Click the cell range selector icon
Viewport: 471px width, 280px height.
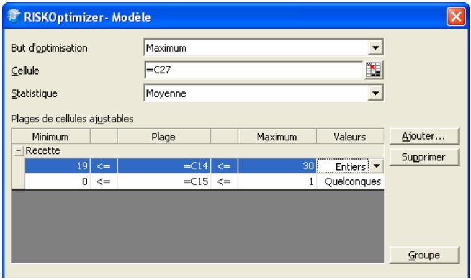(x=374, y=70)
